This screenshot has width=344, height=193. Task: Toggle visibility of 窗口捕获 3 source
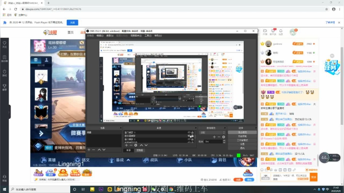(189, 132)
